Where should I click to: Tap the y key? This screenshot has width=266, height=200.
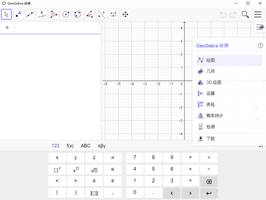[75, 158]
